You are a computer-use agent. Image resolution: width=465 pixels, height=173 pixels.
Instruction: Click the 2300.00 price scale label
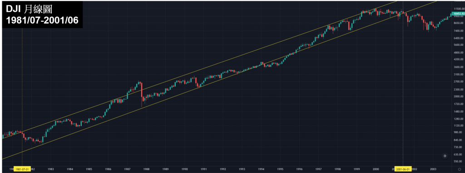point(459,89)
